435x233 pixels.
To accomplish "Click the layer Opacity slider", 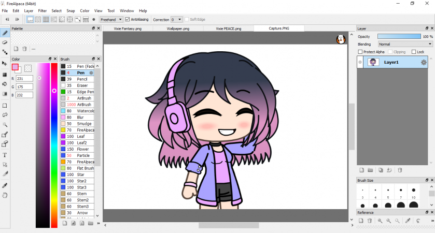I will pos(399,37).
